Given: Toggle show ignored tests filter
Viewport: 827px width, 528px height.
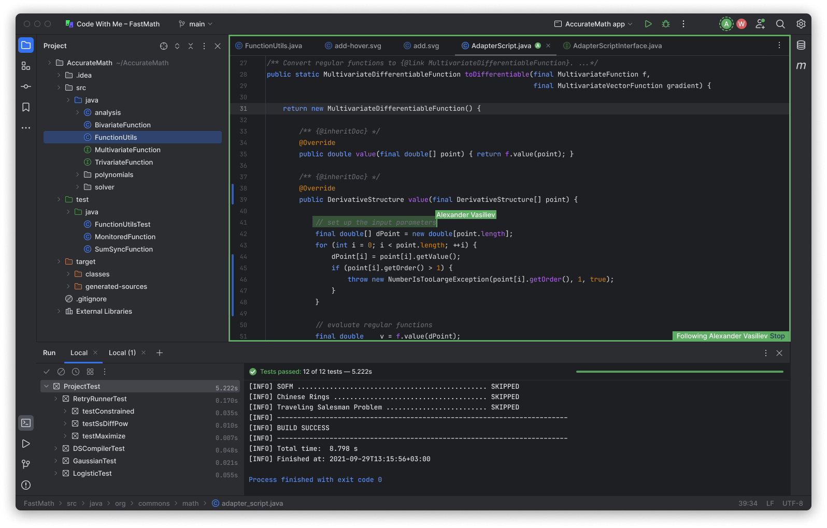Looking at the screenshot, I should pos(61,372).
